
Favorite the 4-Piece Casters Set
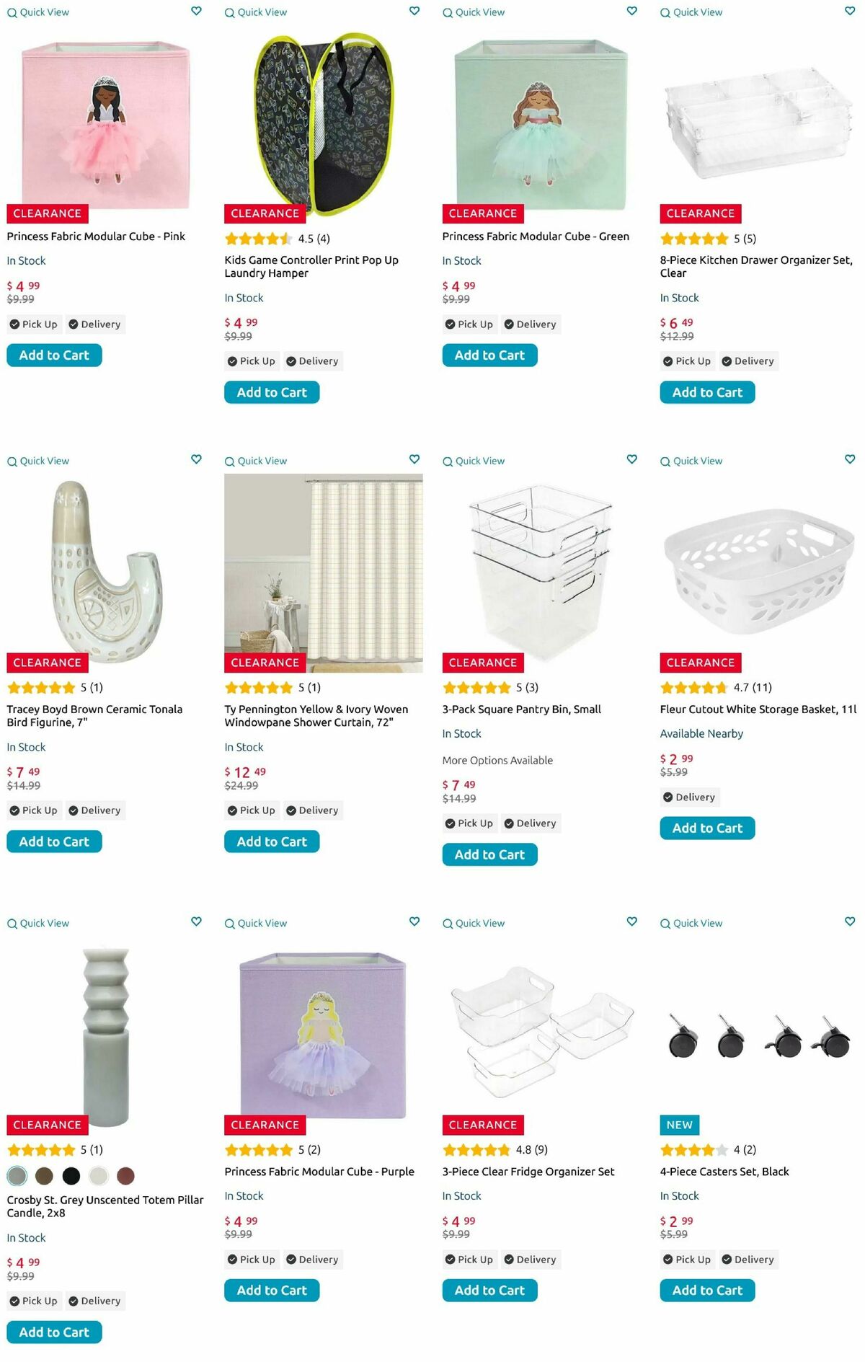coord(850,921)
